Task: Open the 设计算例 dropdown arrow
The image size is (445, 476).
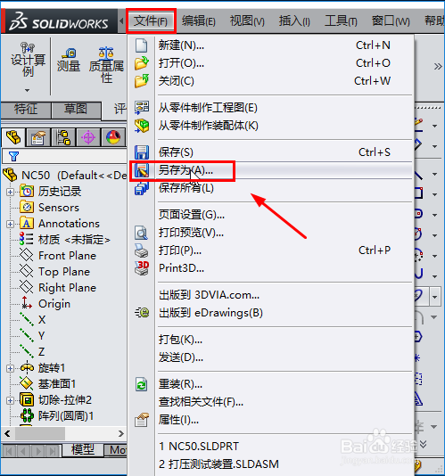Action: pos(28,90)
